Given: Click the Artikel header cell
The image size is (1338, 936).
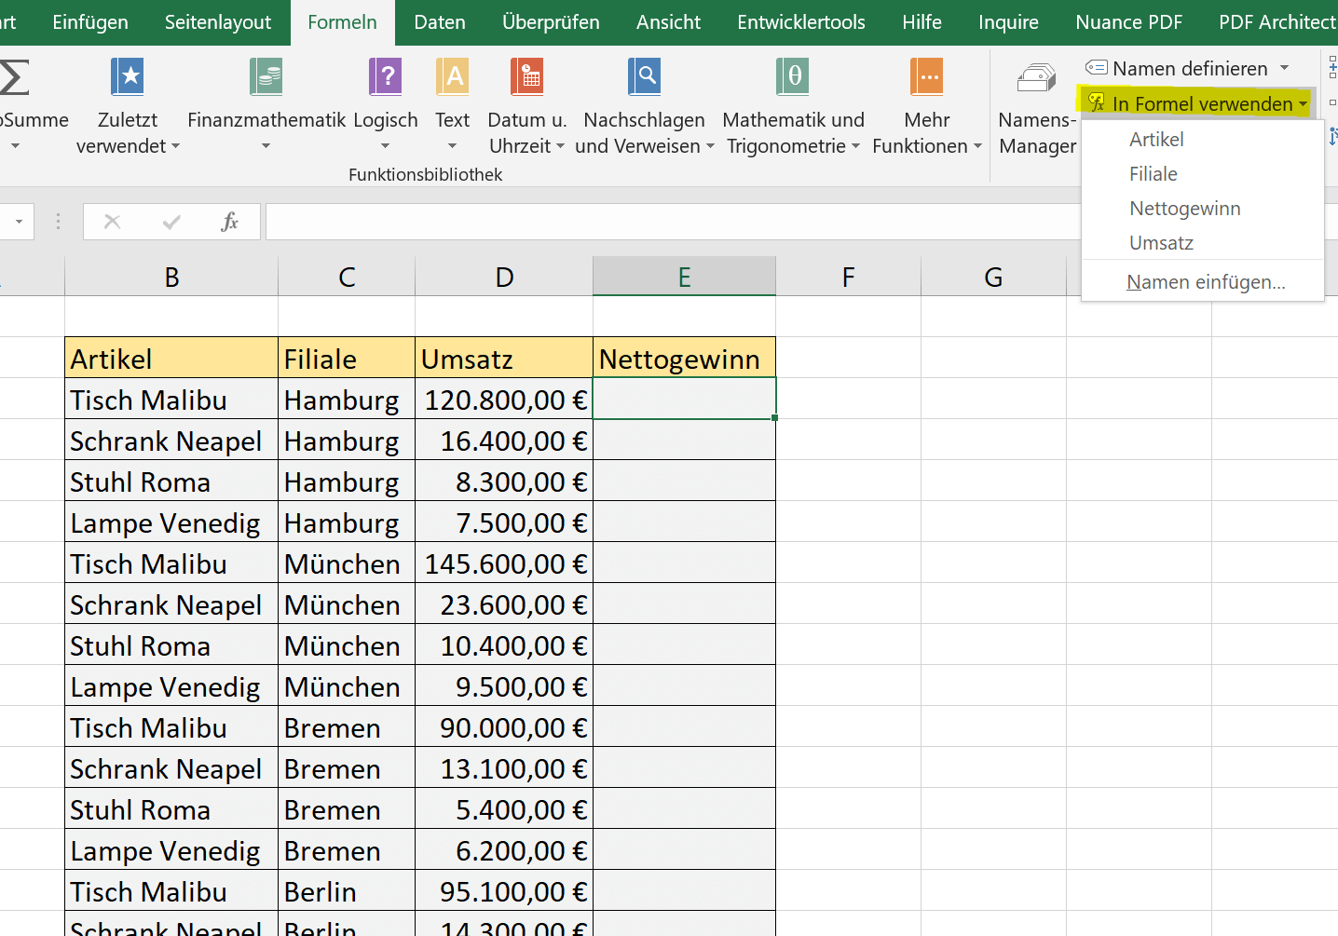Looking at the screenshot, I should [x=171, y=358].
